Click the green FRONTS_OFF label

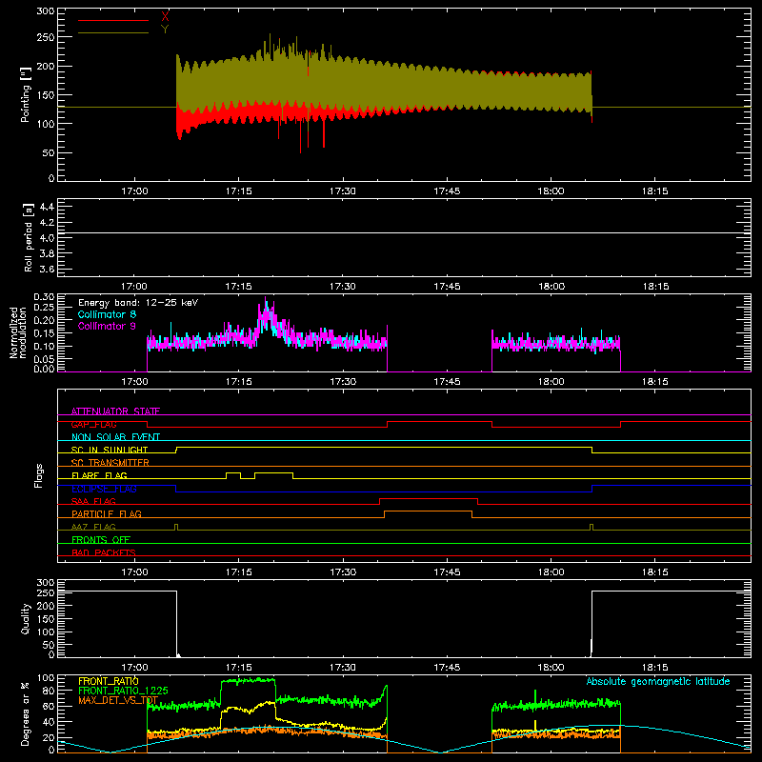(x=101, y=539)
